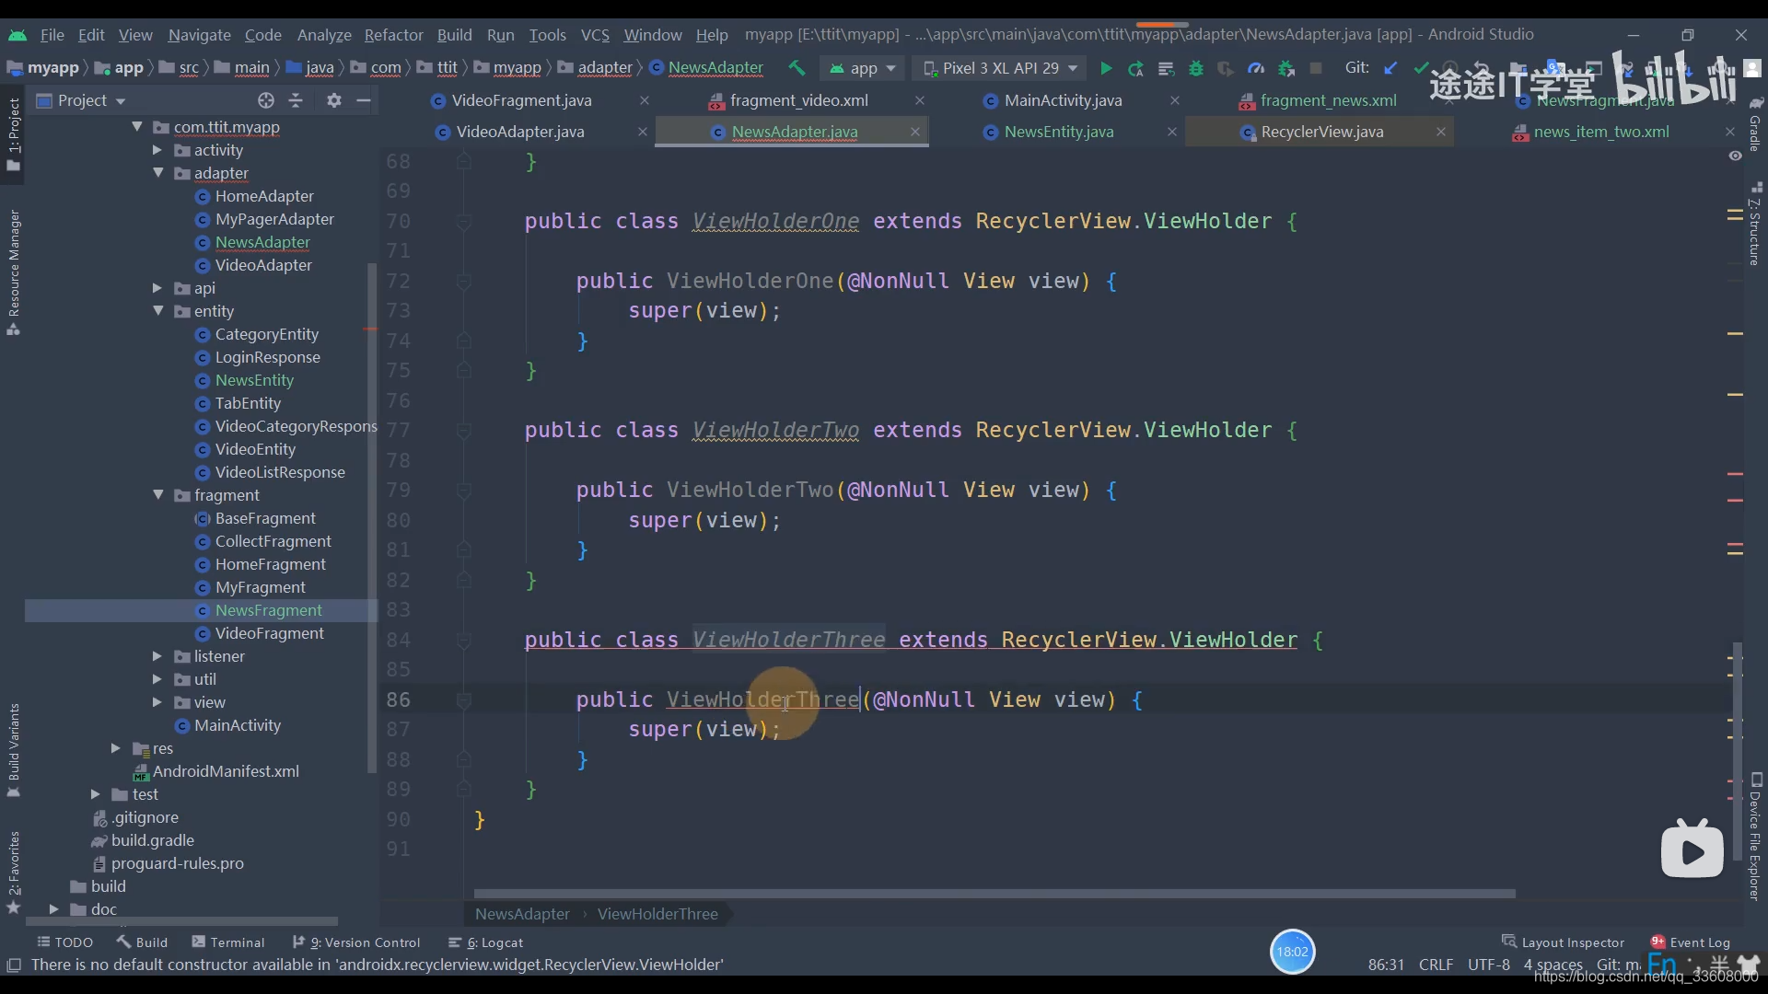
Task: Open the VCS menu
Action: (x=595, y=35)
